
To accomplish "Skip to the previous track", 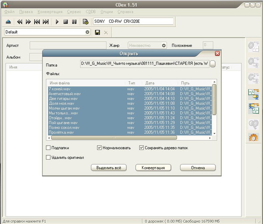I will pos(37,21).
